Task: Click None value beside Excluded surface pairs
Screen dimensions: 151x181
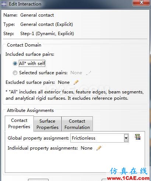Action: (x=64, y=82)
